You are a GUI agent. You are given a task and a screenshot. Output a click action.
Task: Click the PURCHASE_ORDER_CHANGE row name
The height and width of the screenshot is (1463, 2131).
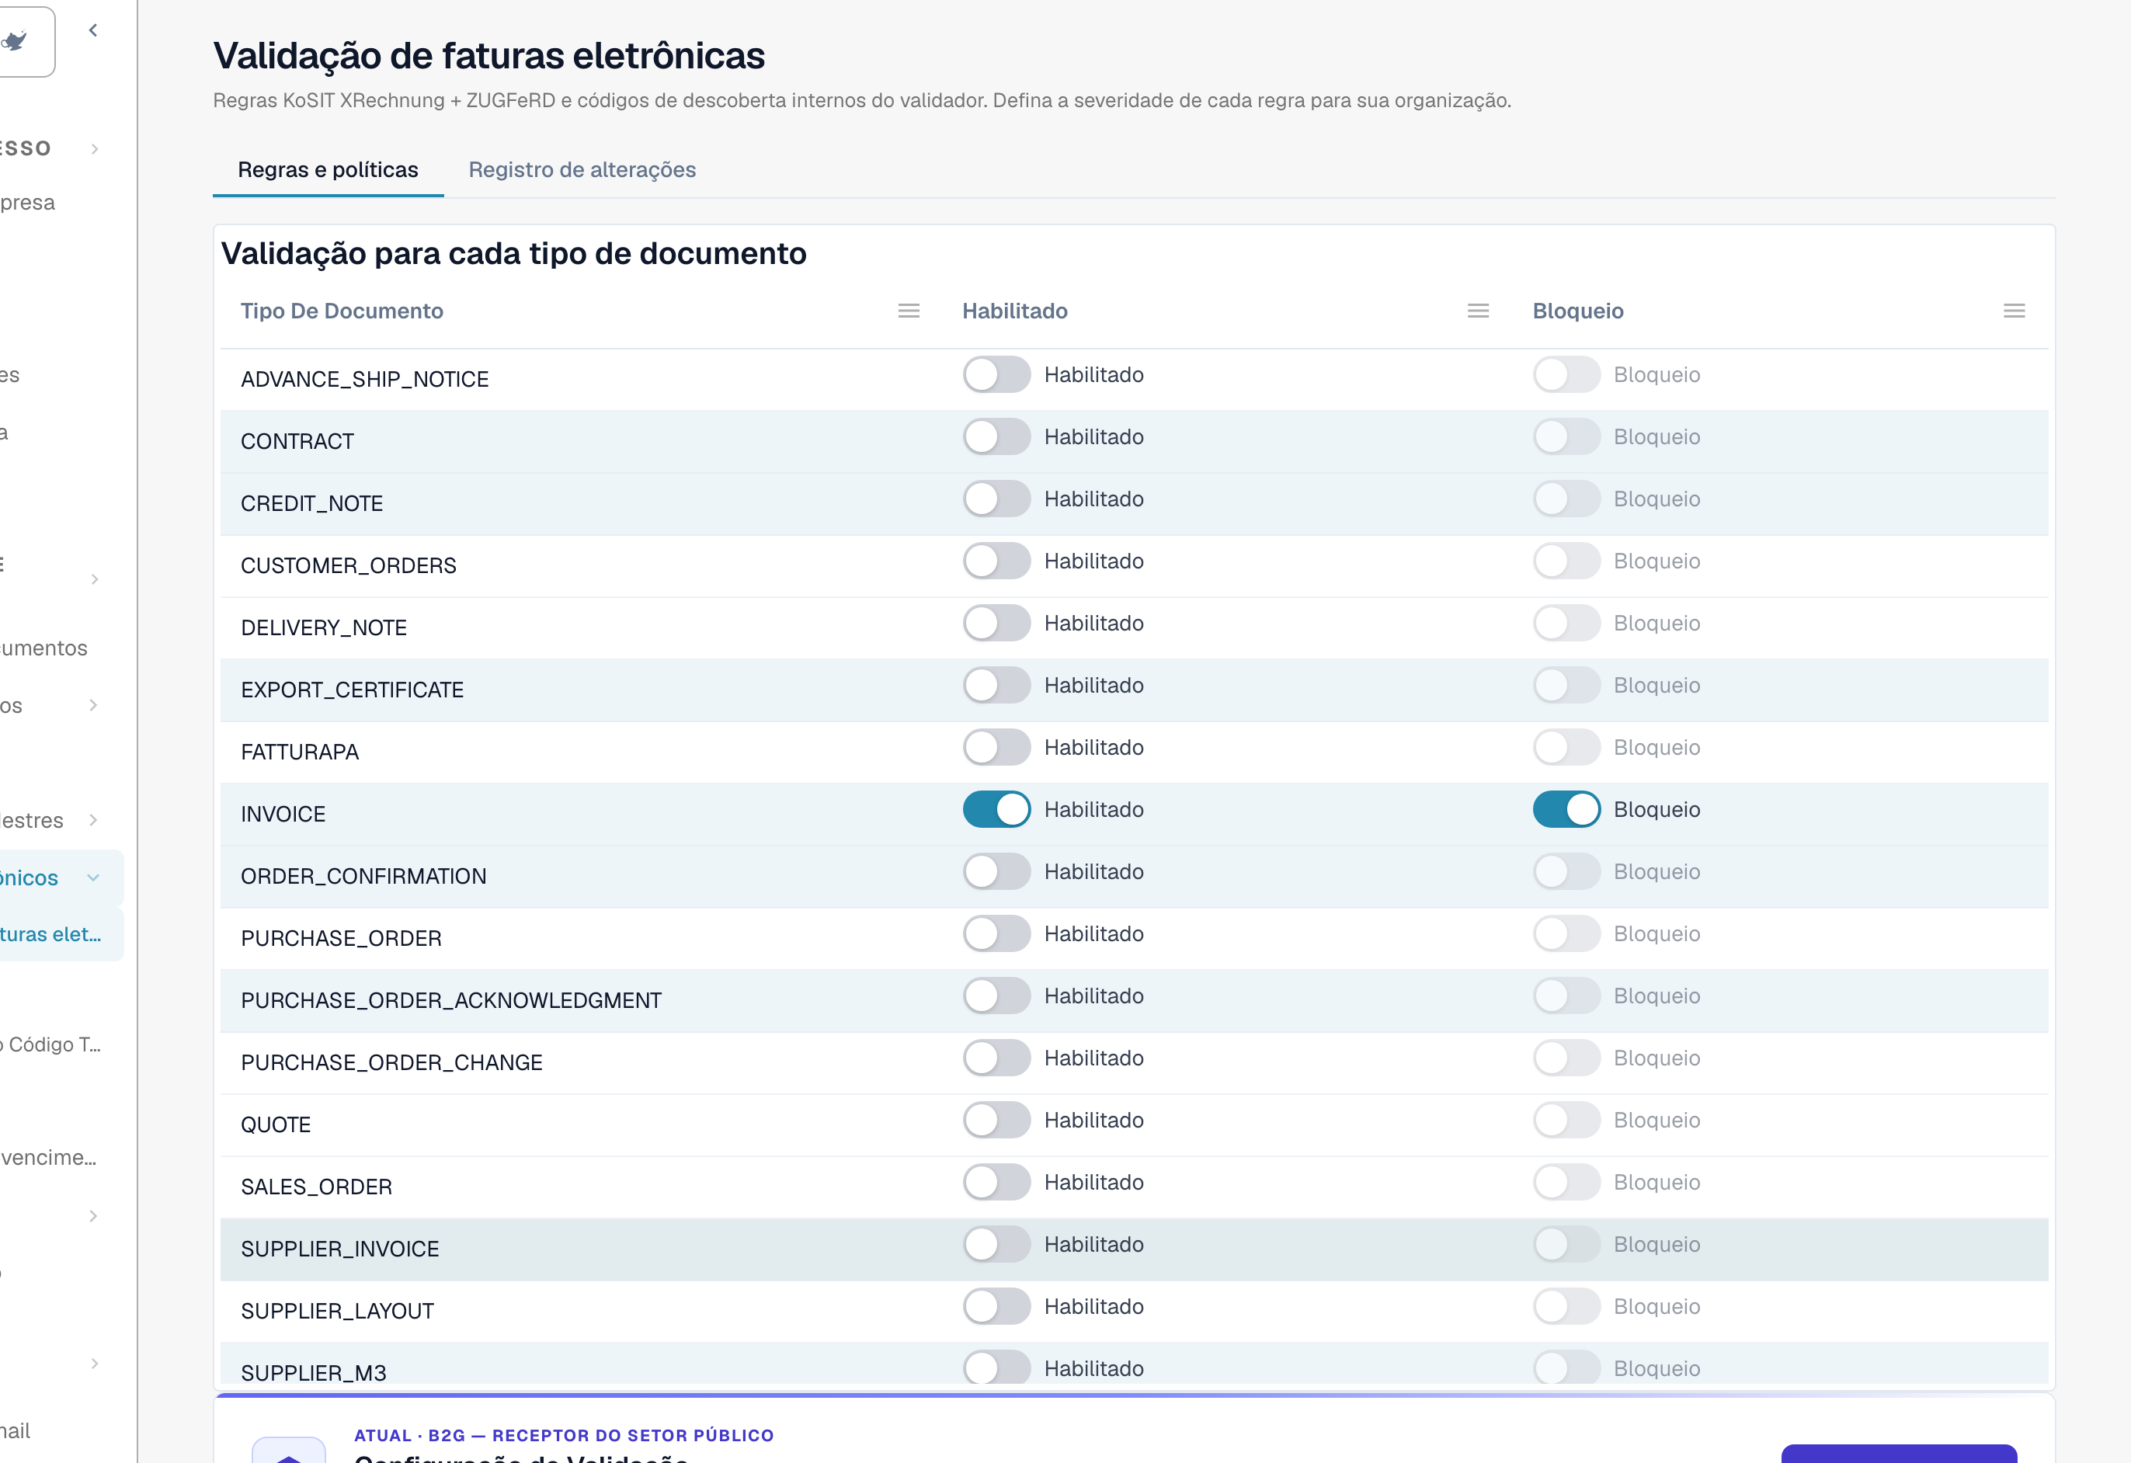pos(391,1063)
